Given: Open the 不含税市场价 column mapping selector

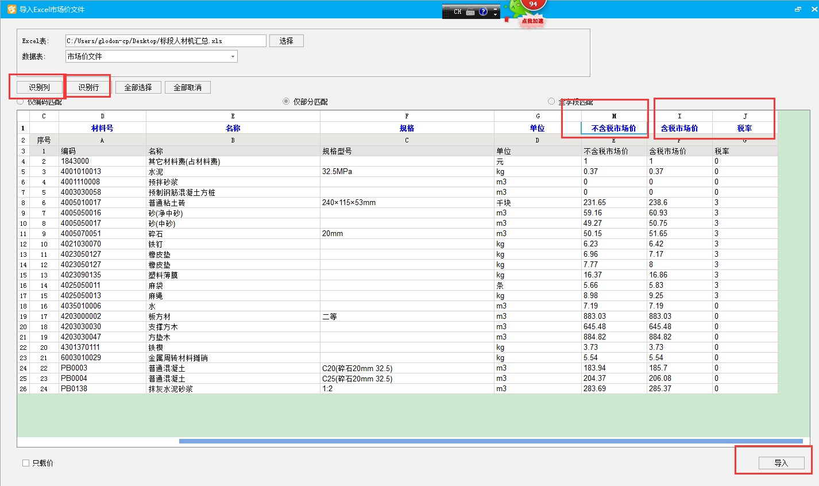Looking at the screenshot, I should point(613,128).
